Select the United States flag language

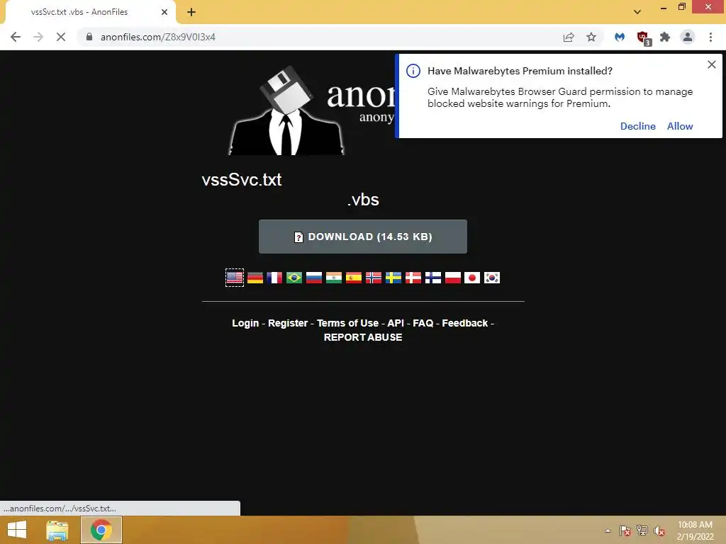coord(235,278)
